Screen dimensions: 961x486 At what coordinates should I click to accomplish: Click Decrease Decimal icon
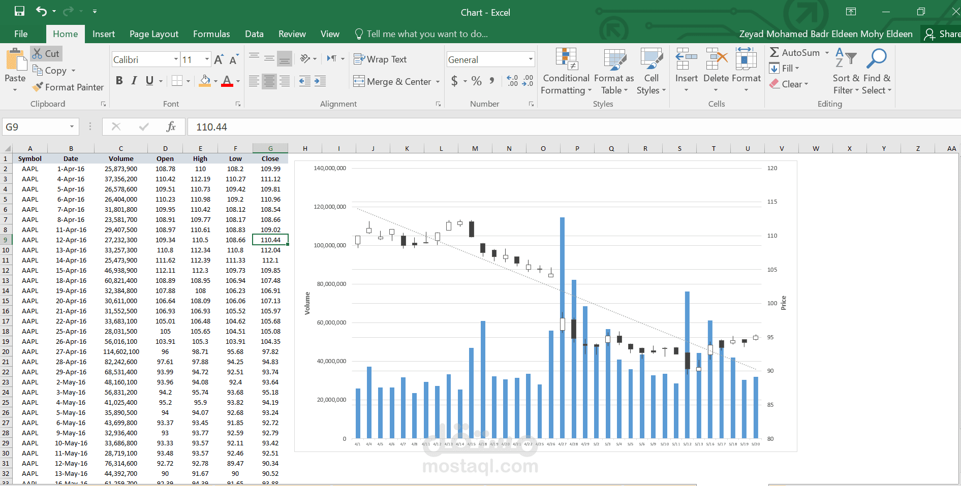tap(528, 81)
